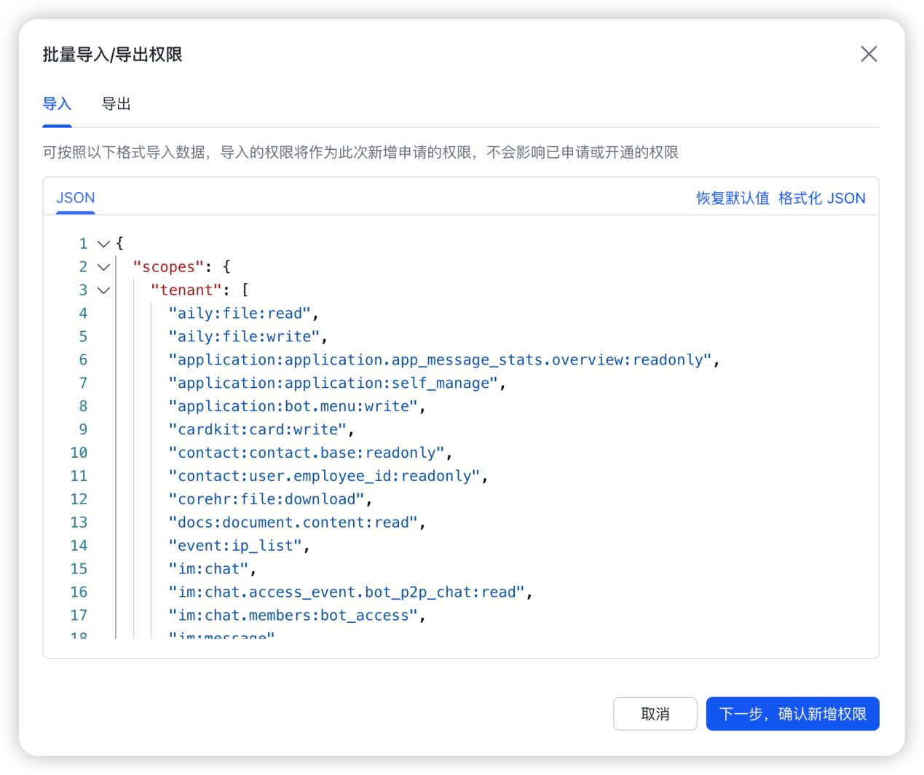The height and width of the screenshot is (775, 924).
Task: Select the 导入 tab
Action: (57, 104)
